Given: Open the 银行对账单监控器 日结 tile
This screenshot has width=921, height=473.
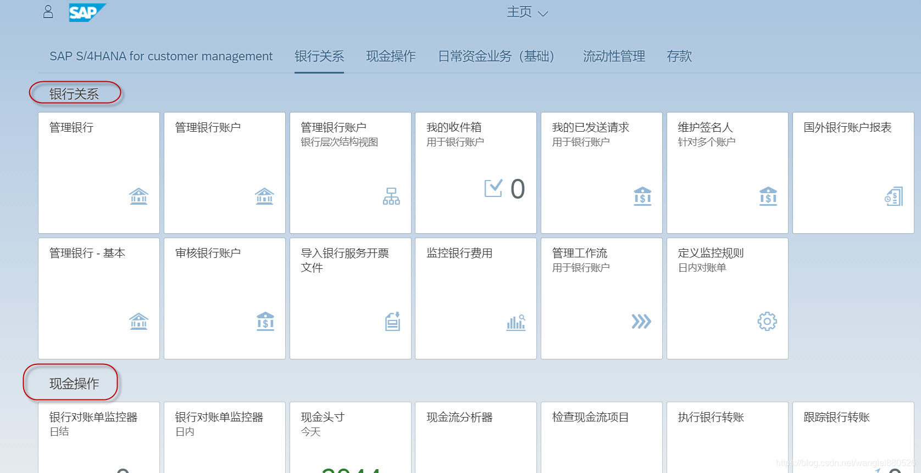Looking at the screenshot, I should [99, 437].
